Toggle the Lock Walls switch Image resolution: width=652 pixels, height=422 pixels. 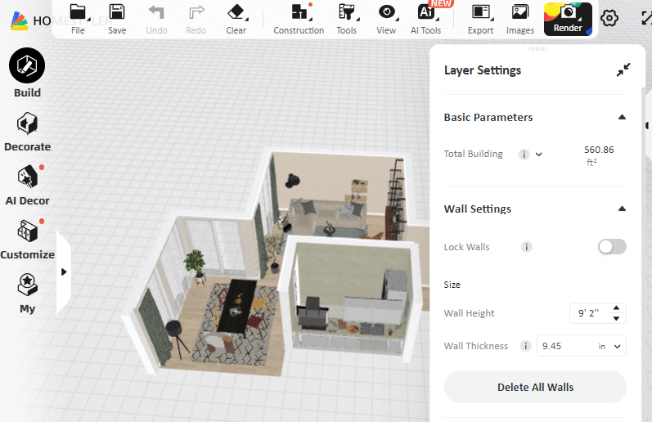pos(612,247)
